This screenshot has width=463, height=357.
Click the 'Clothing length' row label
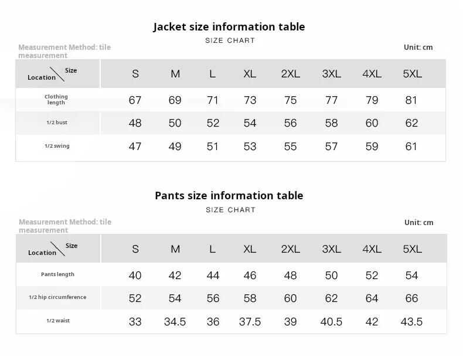(x=56, y=100)
